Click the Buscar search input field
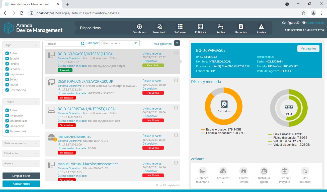Screen dimensions: 327x192 pos(63,44)
